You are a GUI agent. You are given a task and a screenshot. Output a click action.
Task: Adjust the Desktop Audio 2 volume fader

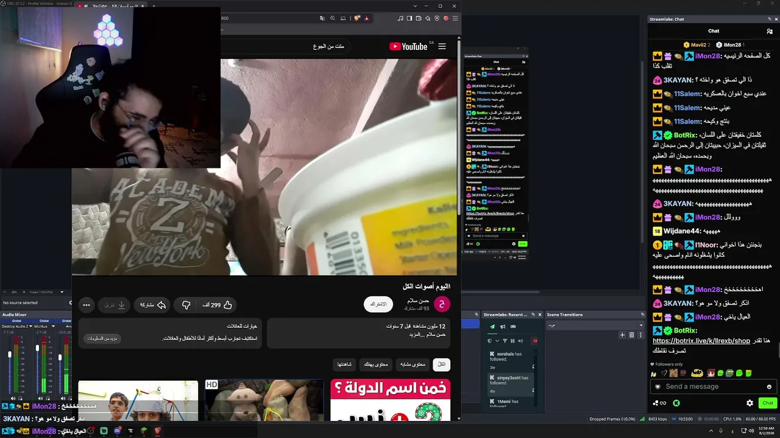10,355
